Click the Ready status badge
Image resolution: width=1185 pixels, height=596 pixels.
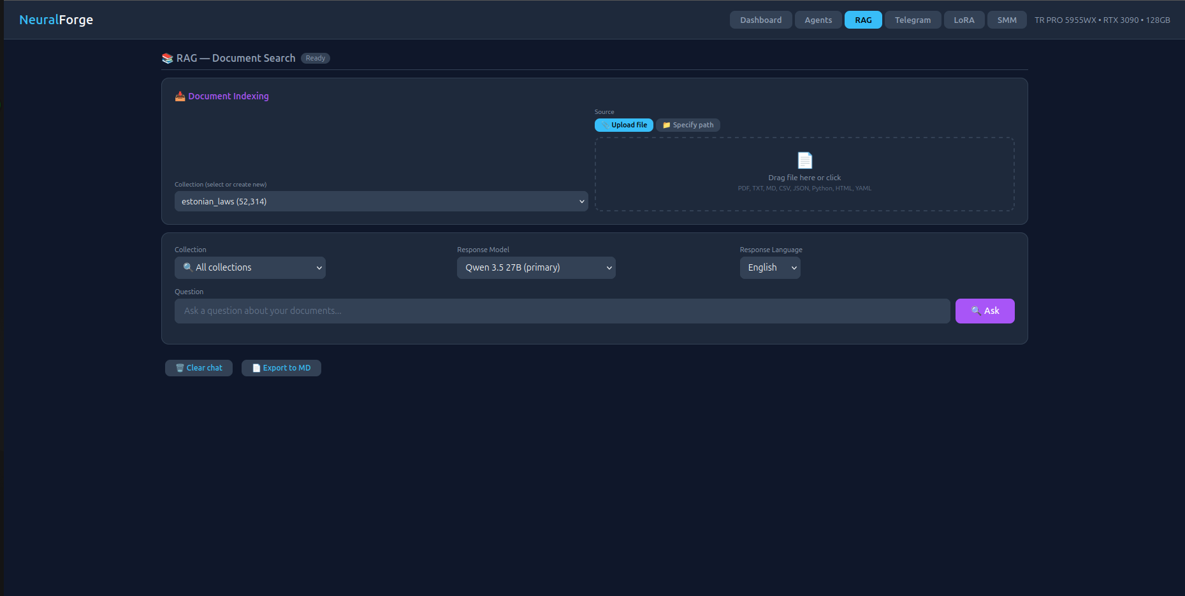pyautogui.click(x=316, y=58)
